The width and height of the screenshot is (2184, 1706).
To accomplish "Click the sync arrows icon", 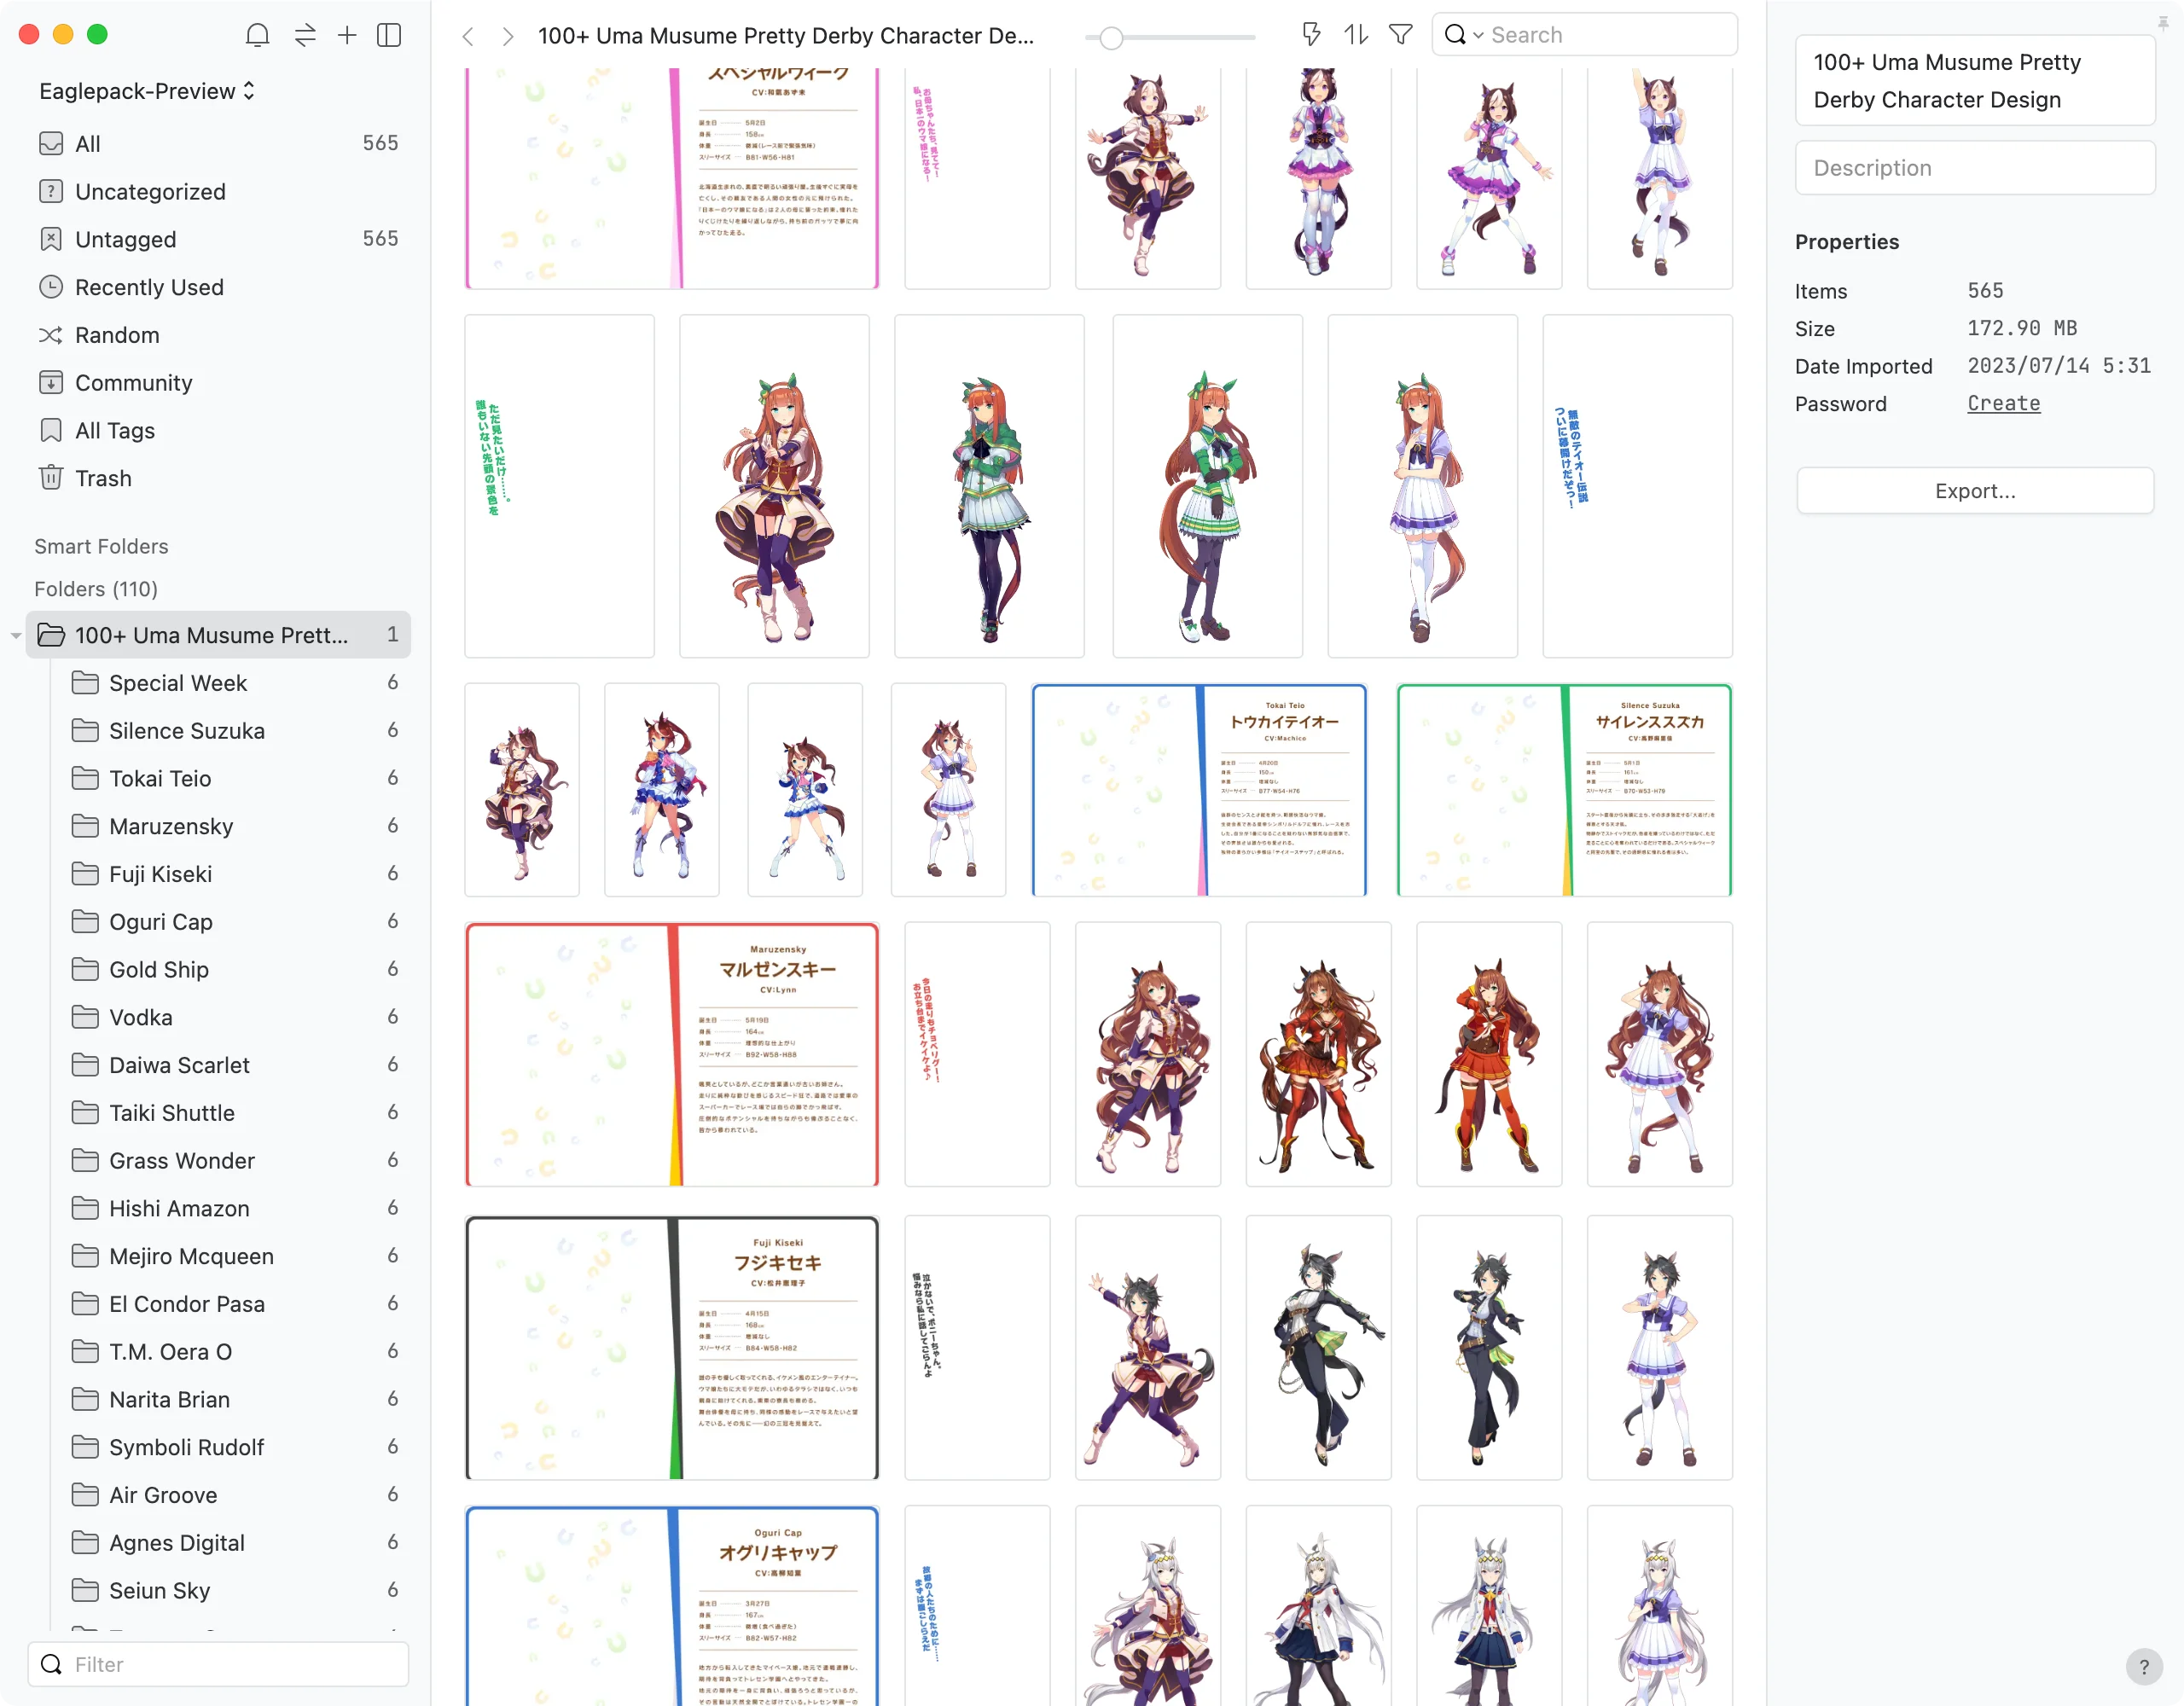I will (305, 35).
